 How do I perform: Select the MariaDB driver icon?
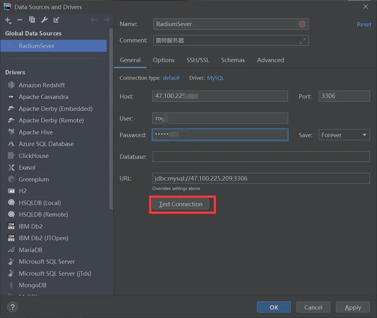coord(11,250)
